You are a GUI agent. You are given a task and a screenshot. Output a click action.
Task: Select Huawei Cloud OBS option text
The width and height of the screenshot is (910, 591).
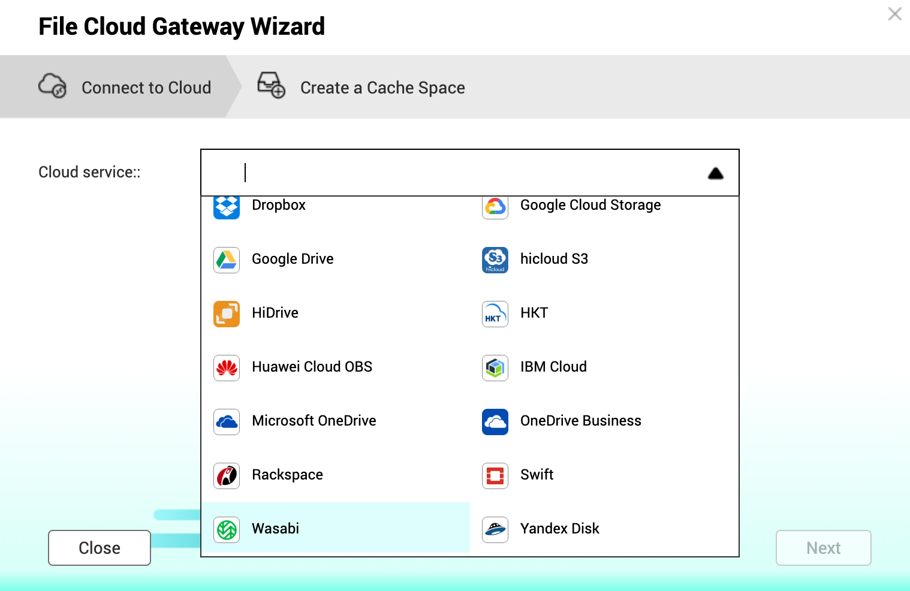[x=312, y=367]
